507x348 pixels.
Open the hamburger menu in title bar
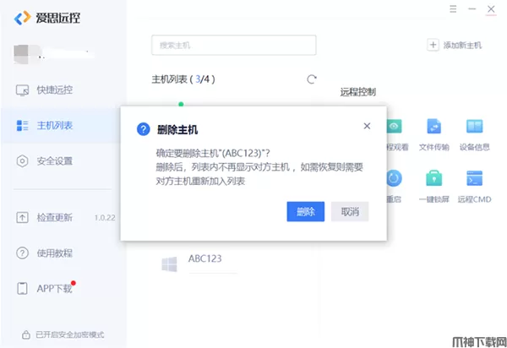click(453, 9)
